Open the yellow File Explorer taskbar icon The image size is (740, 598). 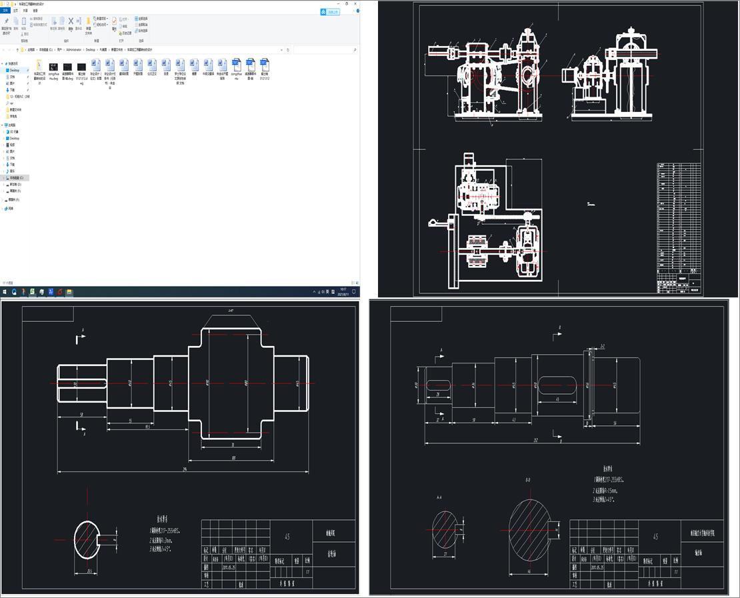click(69, 292)
